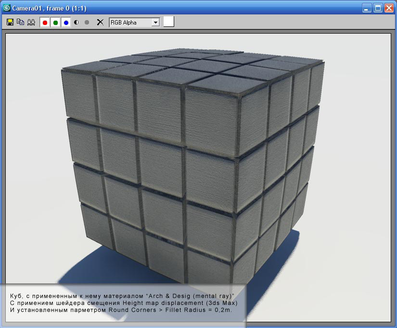
Task: Click the Copy Bitmap icon
Action: 20,22
